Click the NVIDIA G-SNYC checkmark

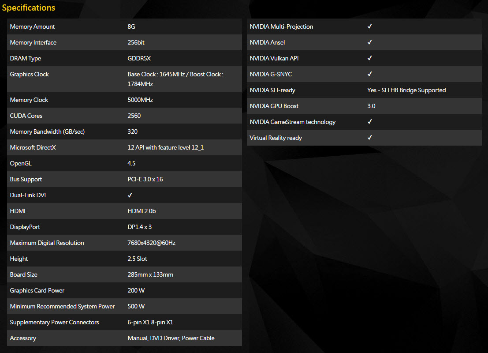(370, 74)
